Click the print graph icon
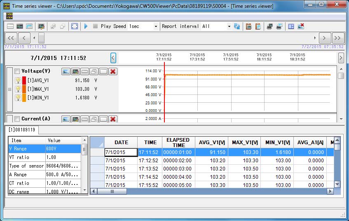Screen dimensions: 349x221 pyautogui.click(x=270, y=26)
